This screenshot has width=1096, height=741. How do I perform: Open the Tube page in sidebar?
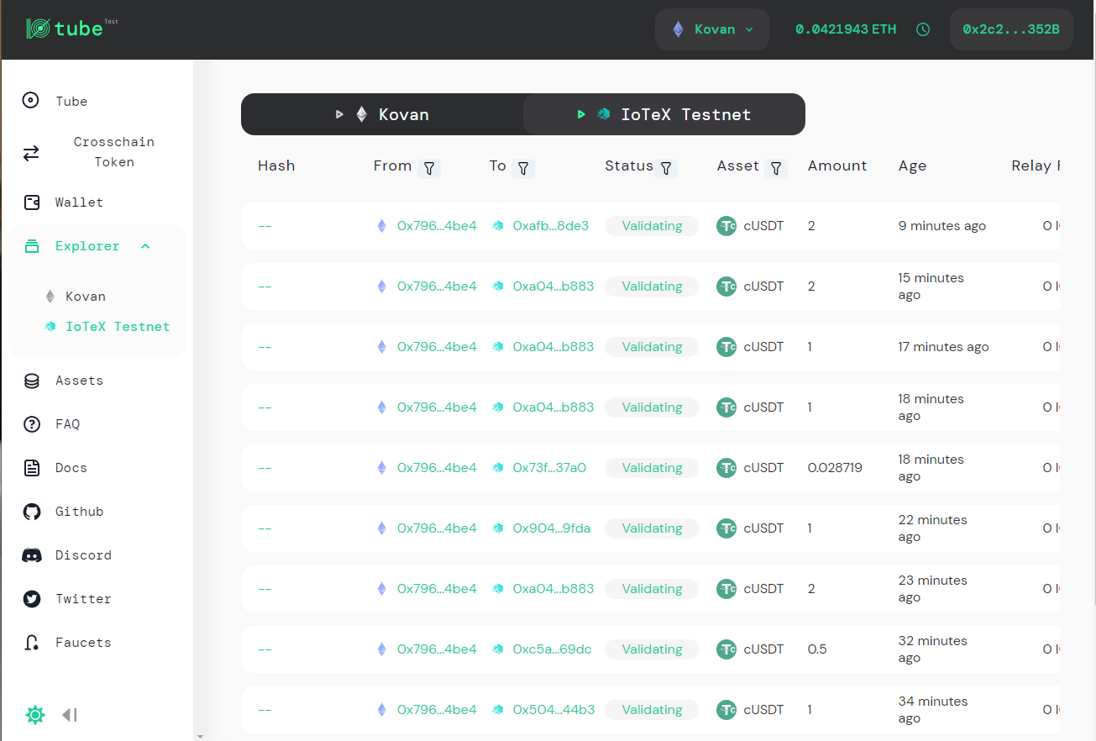(x=71, y=102)
